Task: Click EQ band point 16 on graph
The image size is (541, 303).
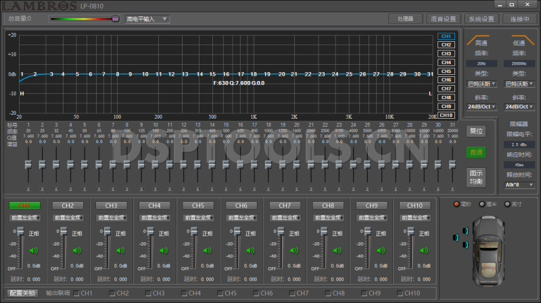Action: coord(227,74)
